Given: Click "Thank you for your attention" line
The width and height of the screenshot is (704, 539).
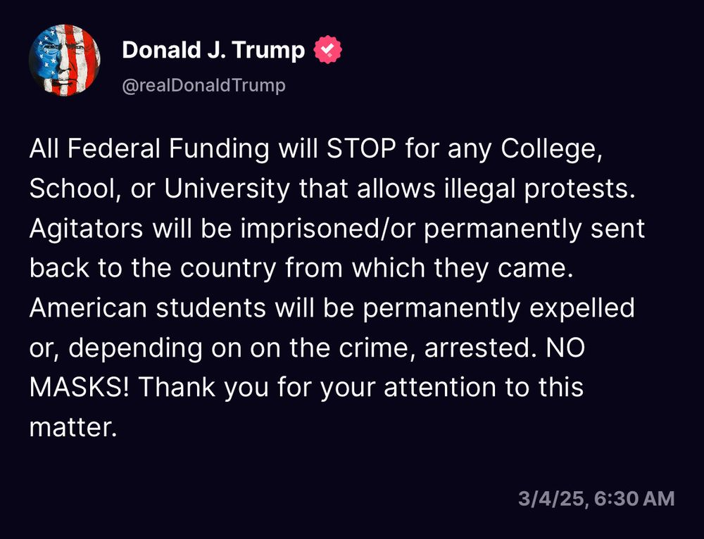Looking at the screenshot, I should [317, 388].
